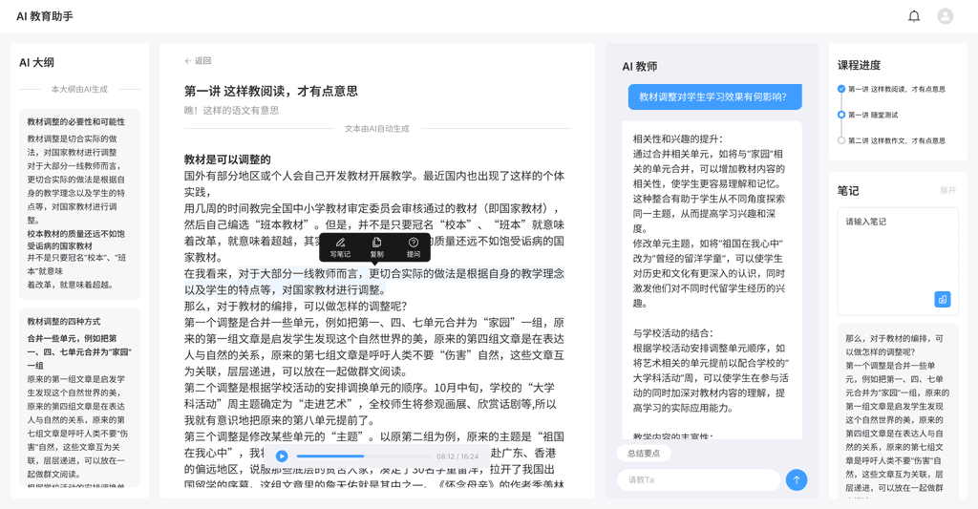The width and height of the screenshot is (978, 509).
Task: Expand the 笔记 panel via 展开
Action: click(947, 191)
